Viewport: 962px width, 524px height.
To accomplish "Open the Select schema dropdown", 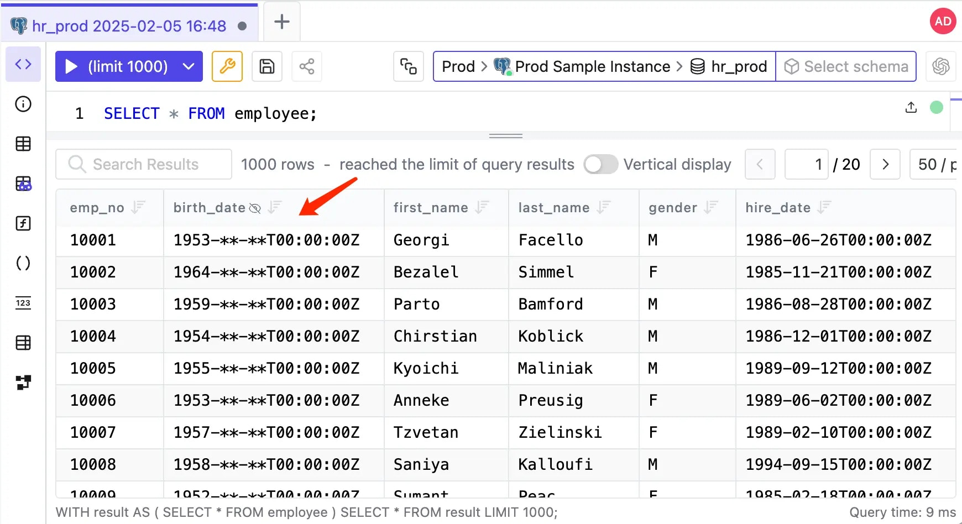I will point(846,66).
